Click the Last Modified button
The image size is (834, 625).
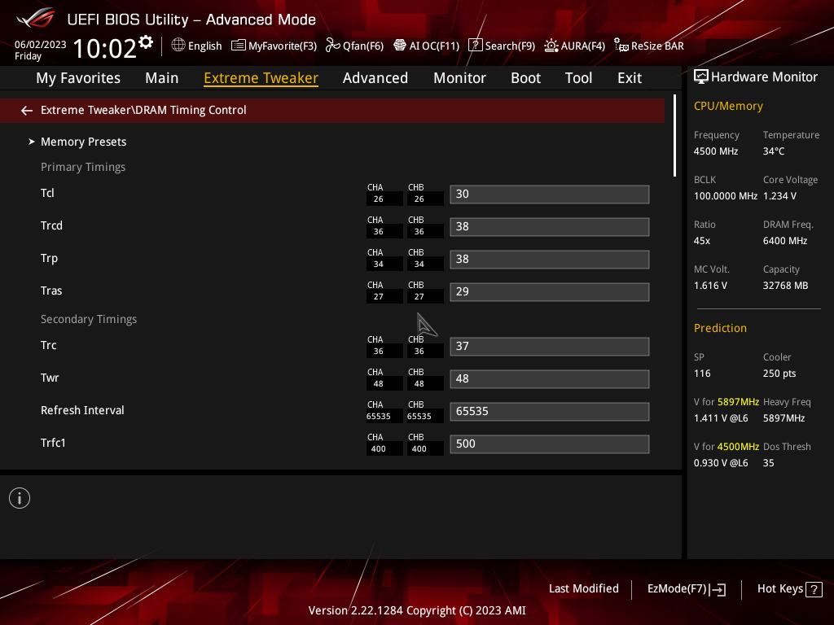point(583,589)
